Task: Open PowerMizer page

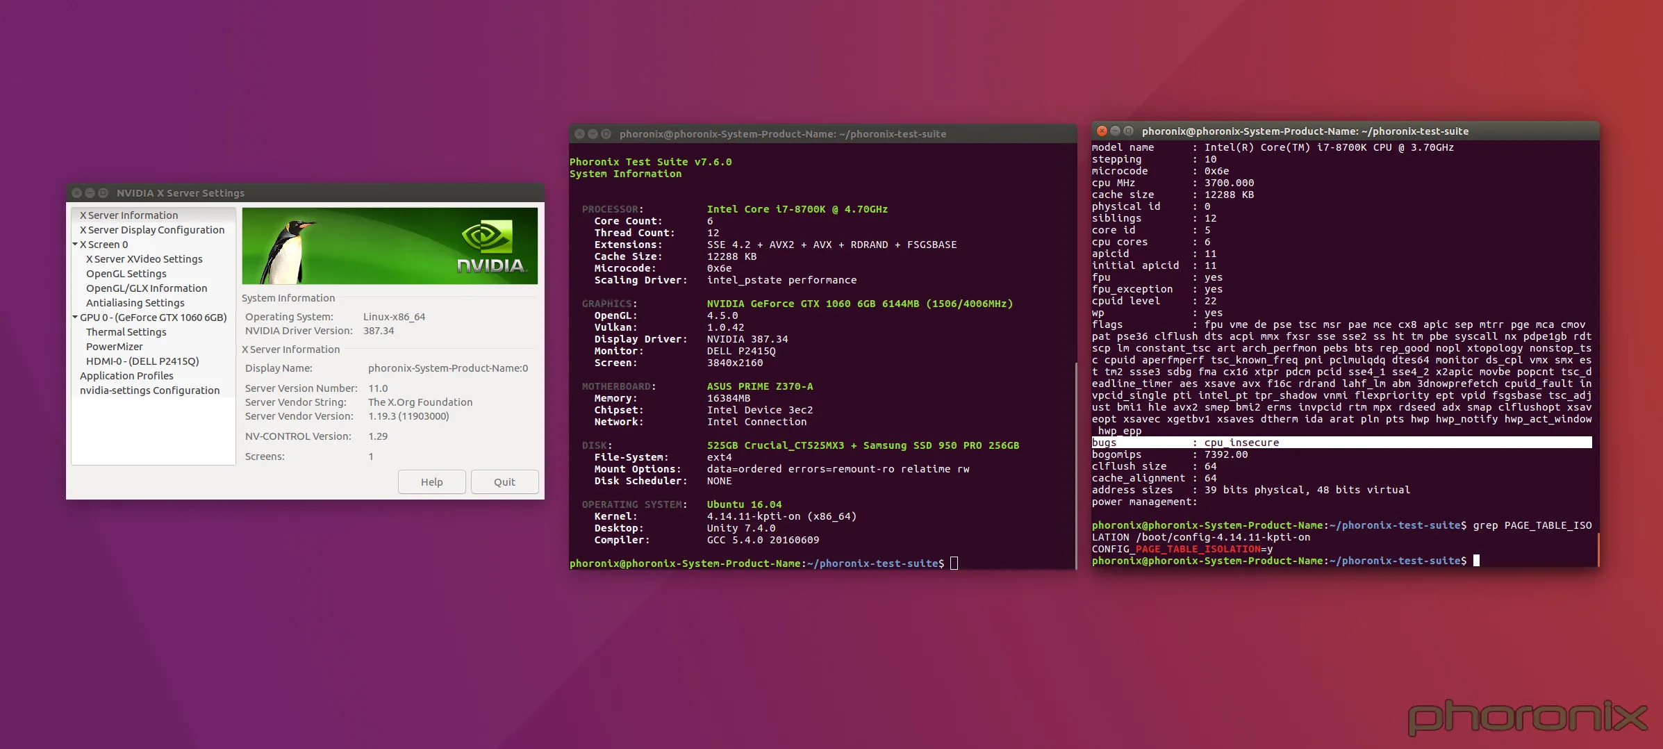Action: pyautogui.click(x=115, y=347)
